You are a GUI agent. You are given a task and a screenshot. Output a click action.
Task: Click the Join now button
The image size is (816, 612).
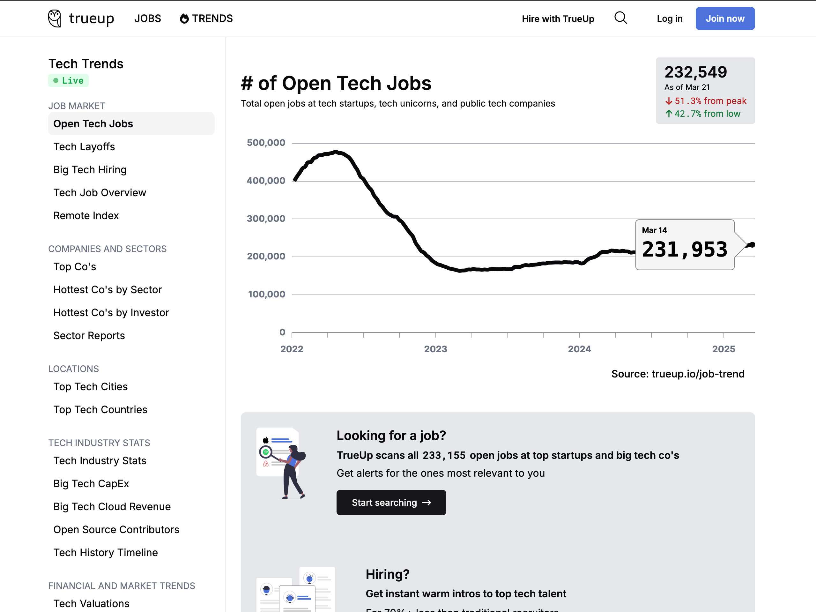pyautogui.click(x=725, y=19)
